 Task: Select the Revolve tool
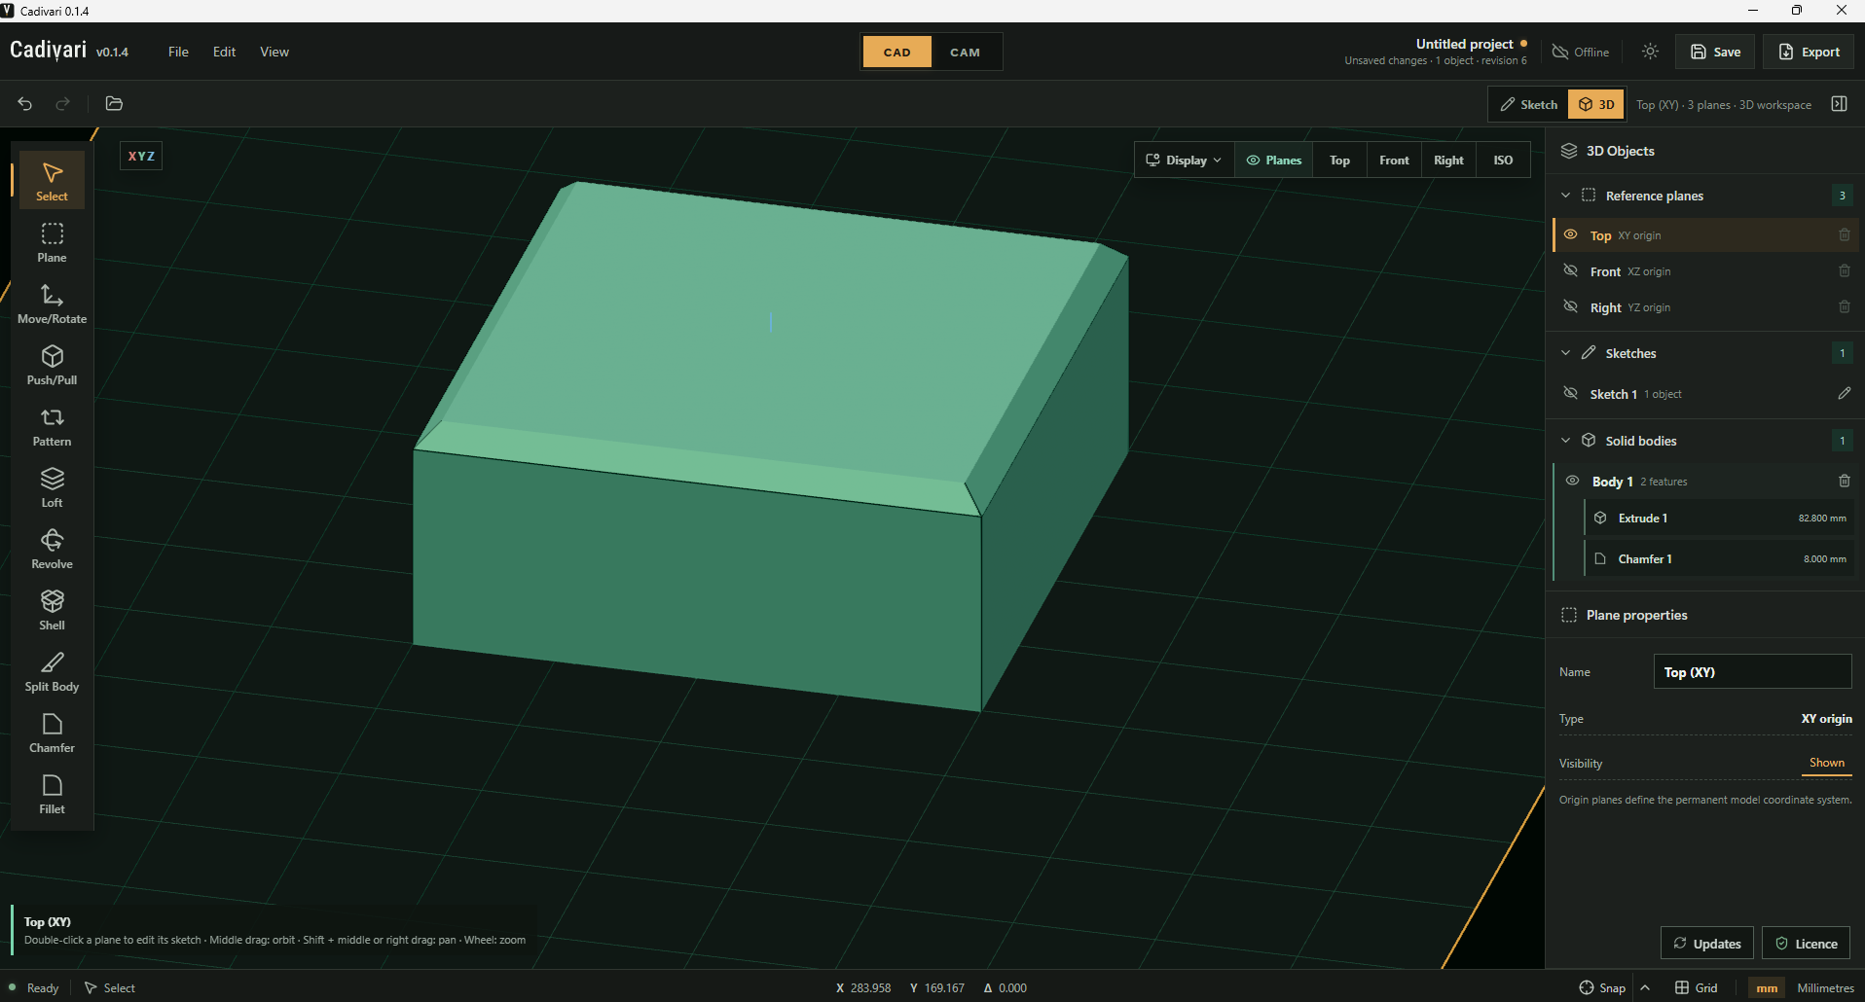52,549
